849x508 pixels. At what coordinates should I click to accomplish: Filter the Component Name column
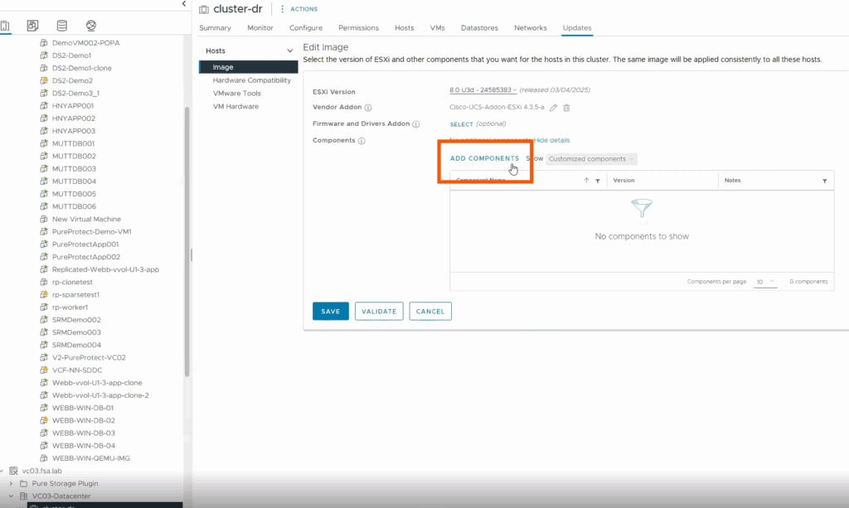pyautogui.click(x=597, y=181)
